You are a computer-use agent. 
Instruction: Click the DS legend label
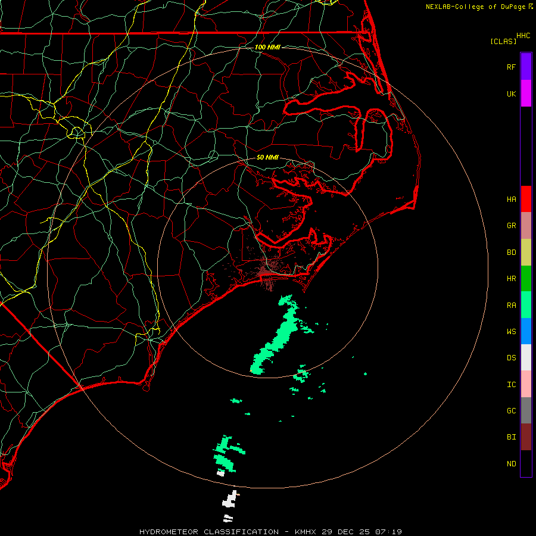pos(512,357)
